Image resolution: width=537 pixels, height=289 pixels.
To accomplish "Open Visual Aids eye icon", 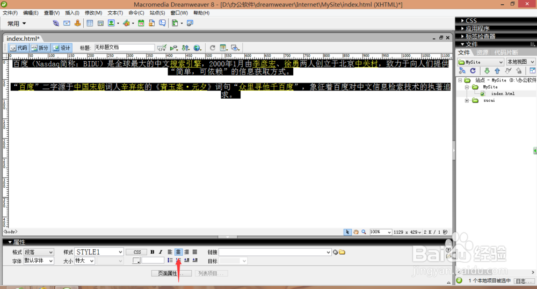I will (235, 48).
